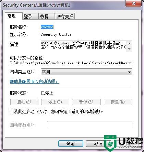Viewport: 144px width, 152px height.
Task: Click the executable path text line
Action: click(71, 63)
